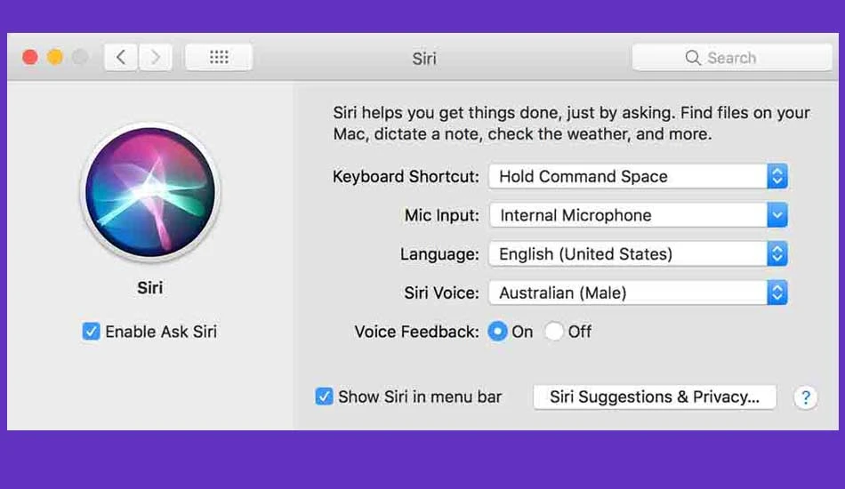Choose a different Siri Voice
The width and height of the screenshot is (845, 489).
coord(638,293)
